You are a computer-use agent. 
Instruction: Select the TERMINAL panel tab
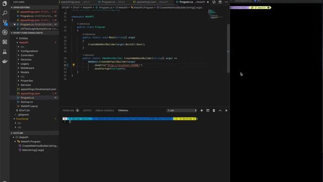click(x=123, y=110)
